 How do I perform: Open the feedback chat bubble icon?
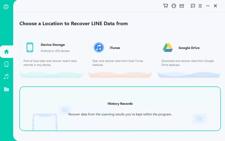tap(193, 6)
